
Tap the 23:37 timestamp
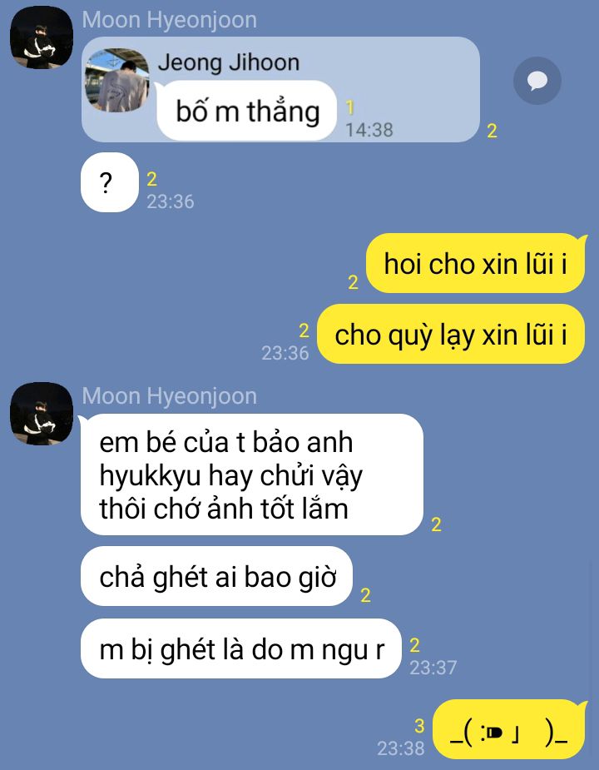tap(433, 668)
